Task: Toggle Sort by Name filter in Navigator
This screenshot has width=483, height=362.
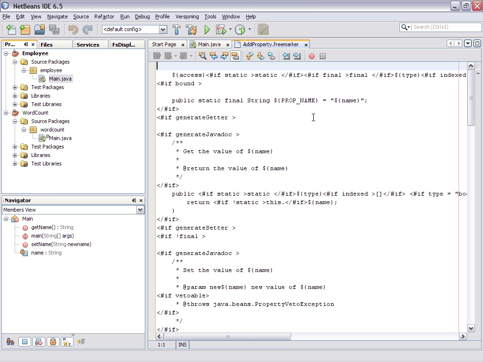Action: tap(67, 342)
